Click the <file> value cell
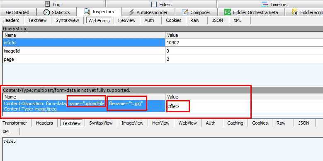Image resolution: width=323 pixels, height=161 pixels. point(244,106)
